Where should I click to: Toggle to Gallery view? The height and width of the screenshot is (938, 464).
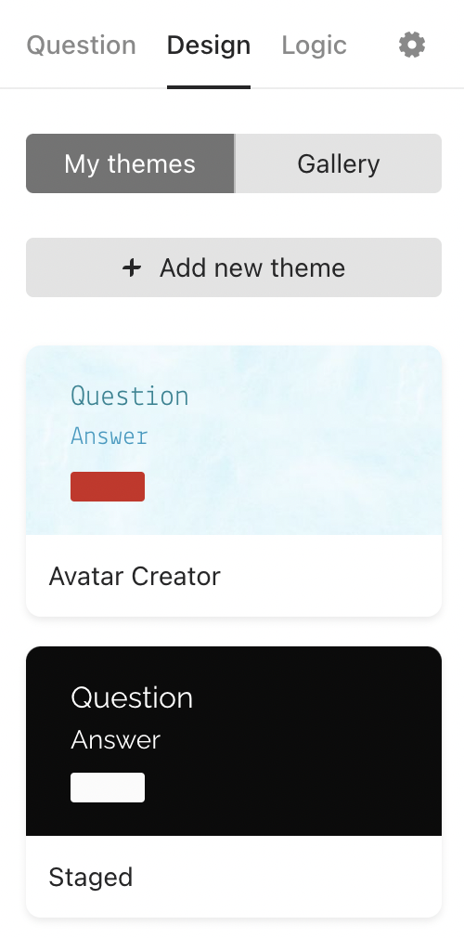pos(339,163)
